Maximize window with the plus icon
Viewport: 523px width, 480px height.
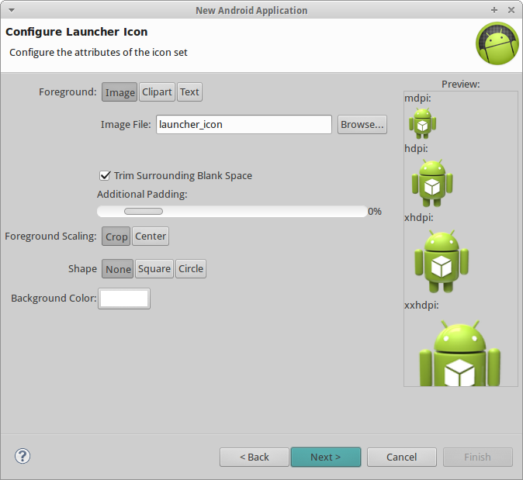(494, 10)
